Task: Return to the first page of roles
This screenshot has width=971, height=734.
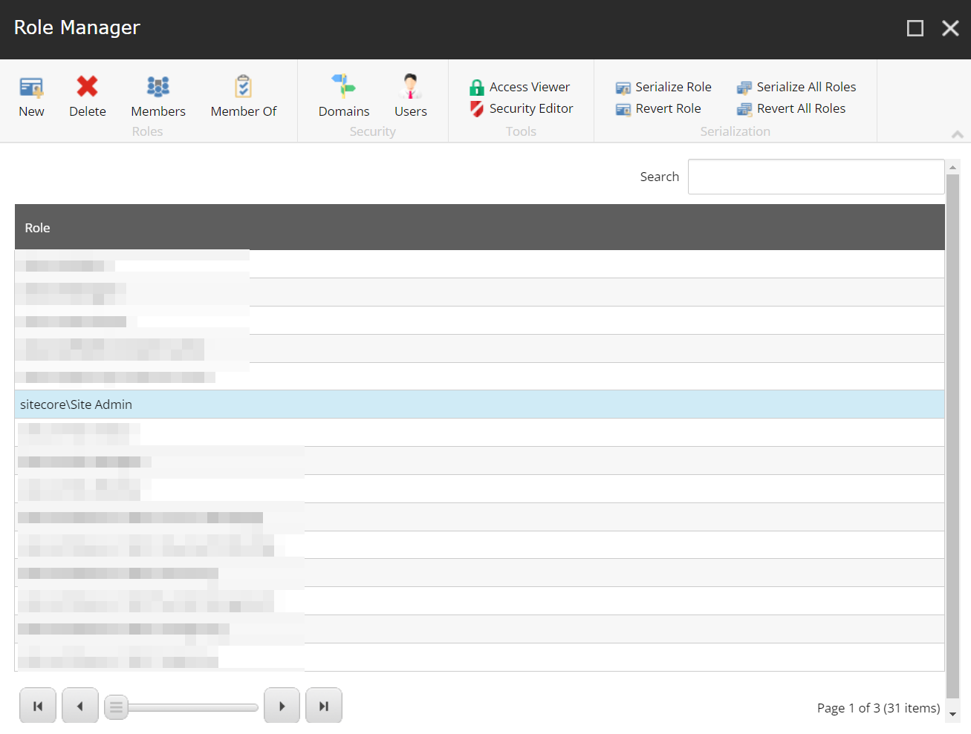Action: point(37,705)
